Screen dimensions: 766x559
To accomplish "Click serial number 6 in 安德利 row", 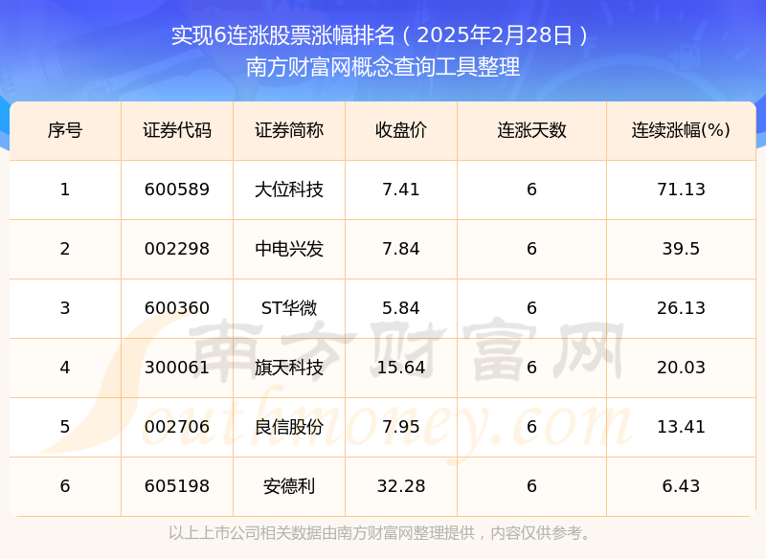I will point(65,486).
